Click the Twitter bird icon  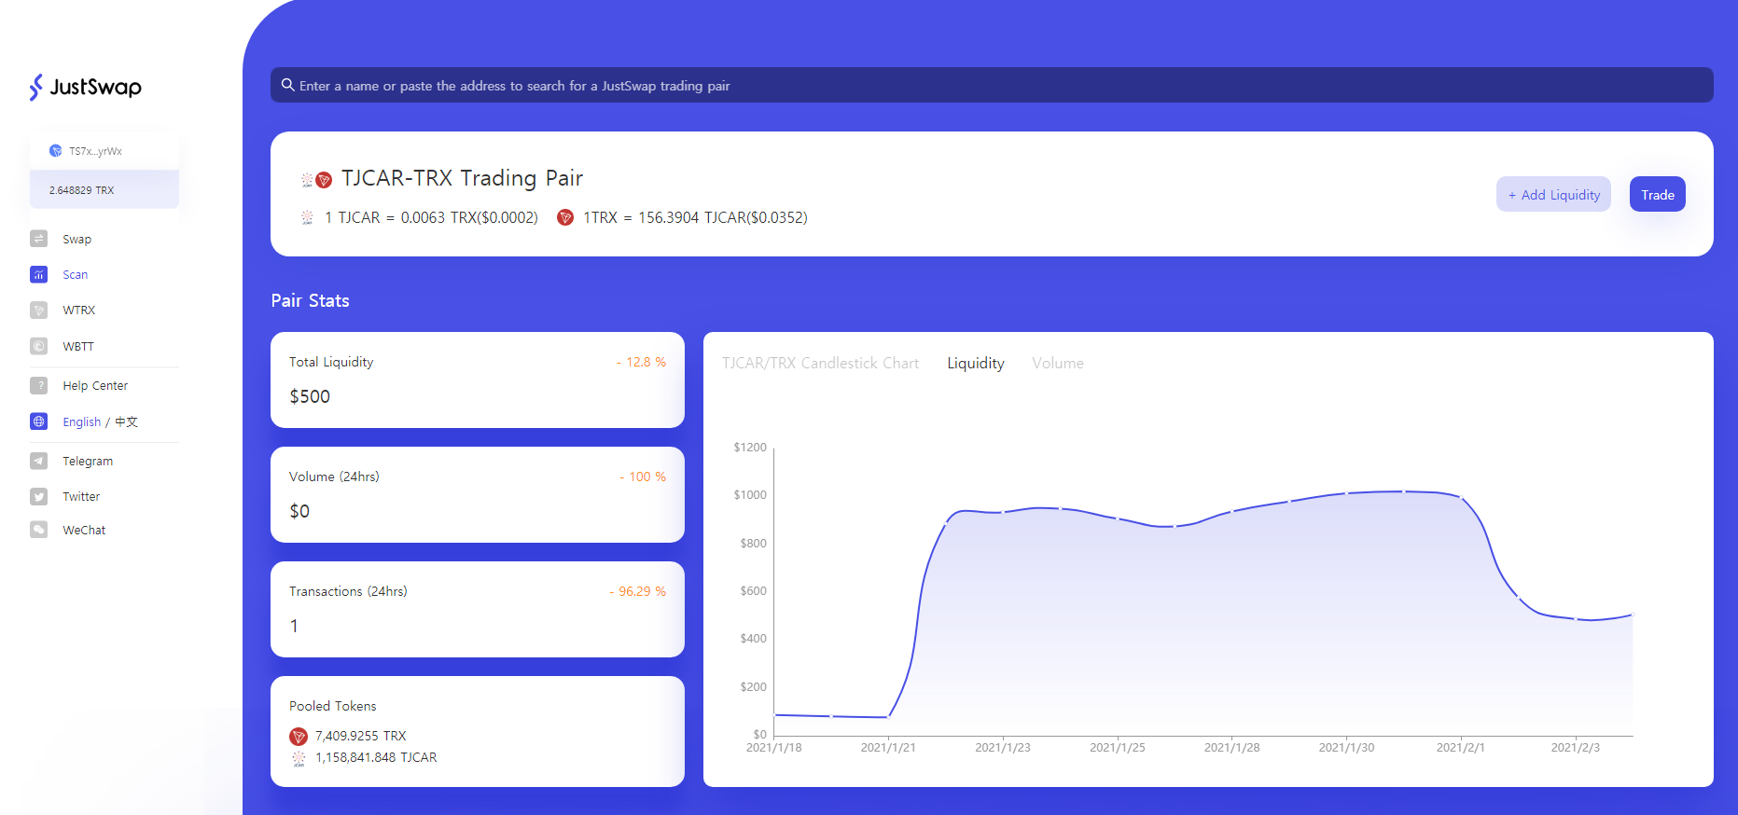38,497
